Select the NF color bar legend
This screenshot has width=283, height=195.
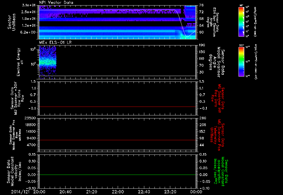tap(242, 21)
